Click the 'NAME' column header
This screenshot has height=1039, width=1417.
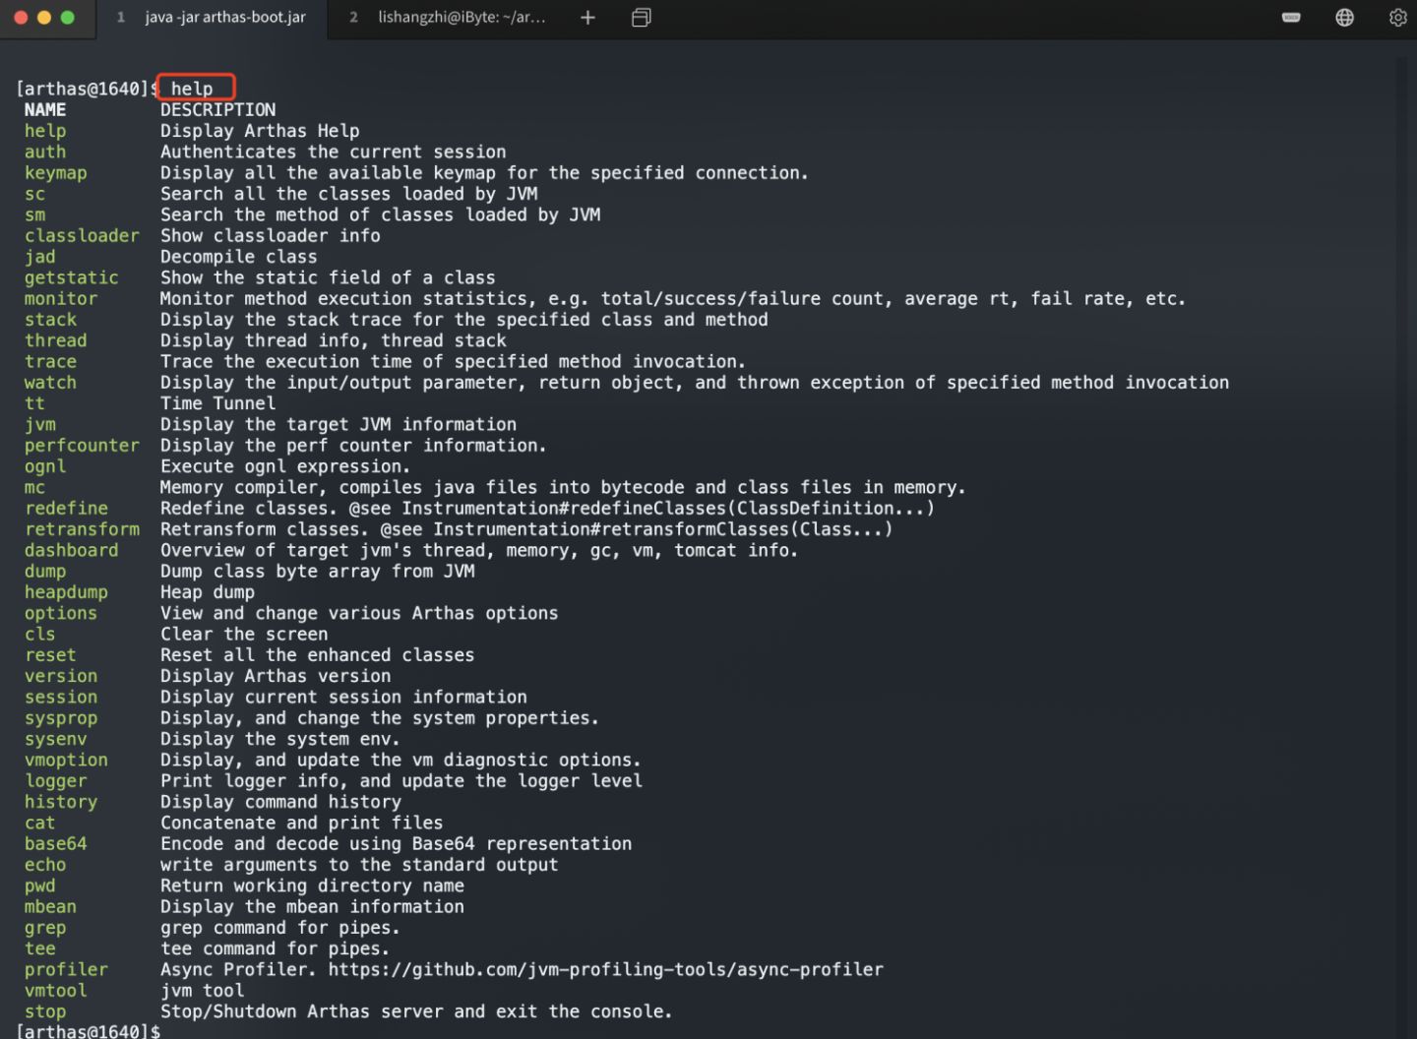click(x=45, y=109)
